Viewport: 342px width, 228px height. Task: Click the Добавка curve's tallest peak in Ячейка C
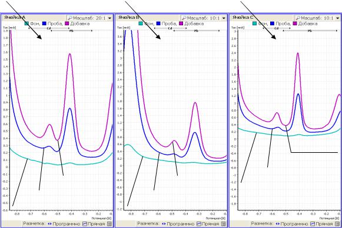pyautogui.click(x=298, y=53)
